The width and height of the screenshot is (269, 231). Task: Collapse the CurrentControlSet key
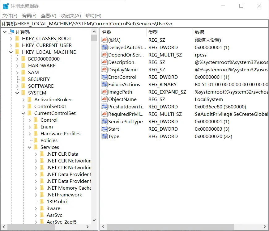click(x=23, y=113)
